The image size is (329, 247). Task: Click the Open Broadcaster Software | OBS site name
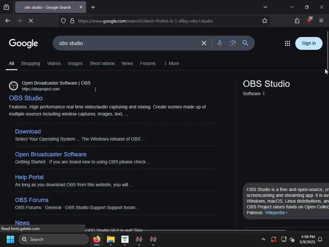coord(56,83)
